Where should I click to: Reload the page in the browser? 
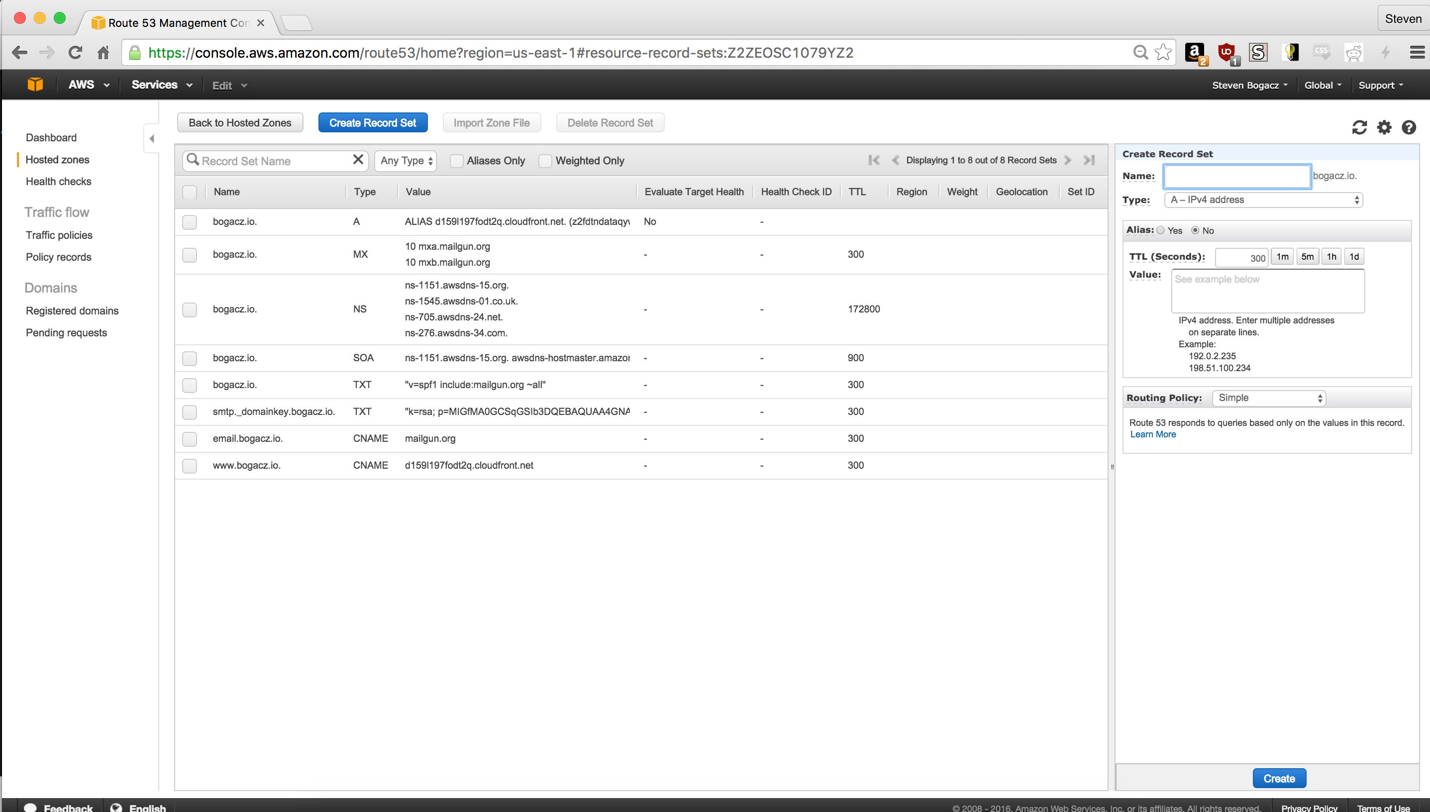[75, 52]
